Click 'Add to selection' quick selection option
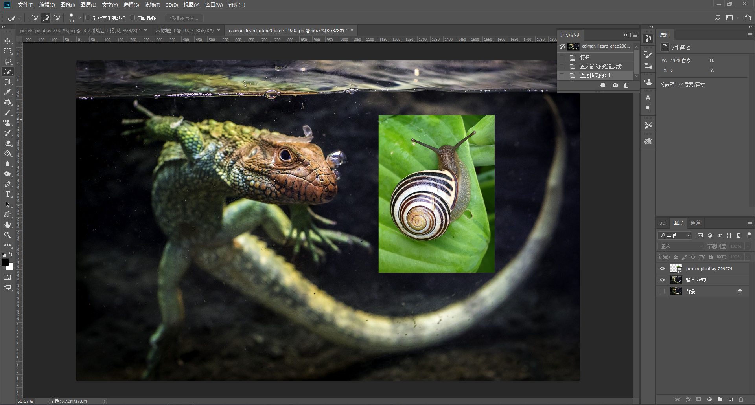 (46, 18)
